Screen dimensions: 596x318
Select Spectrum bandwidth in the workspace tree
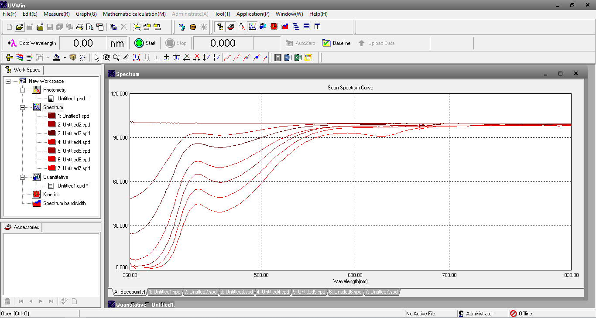click(x=64, y=203)
